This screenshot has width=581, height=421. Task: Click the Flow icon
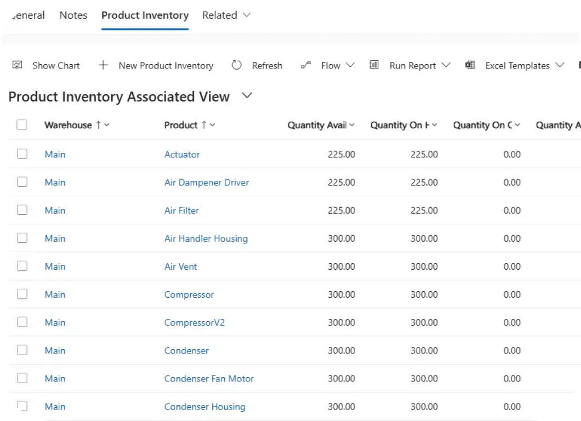tap(306, 64)
